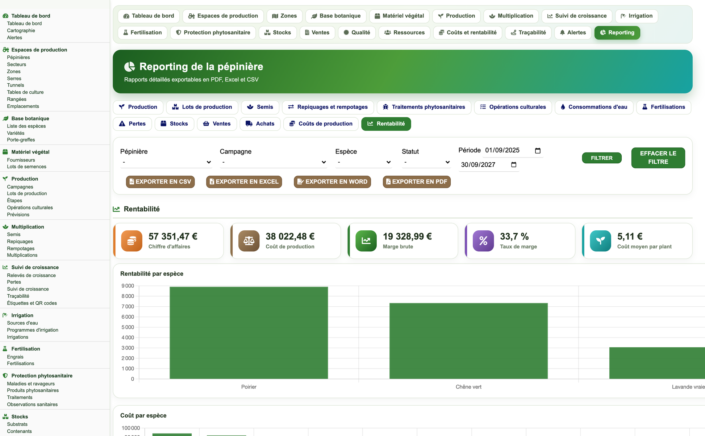This screenshot has width=705, height=436.
Task: Export the report with EXPORTER EN WORD
Action: pyautogui.click(x=332, y=182)
